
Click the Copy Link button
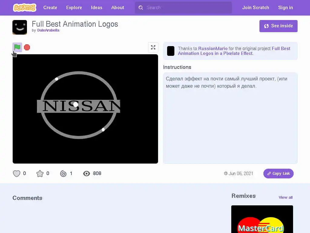click(x=279, y=174)
